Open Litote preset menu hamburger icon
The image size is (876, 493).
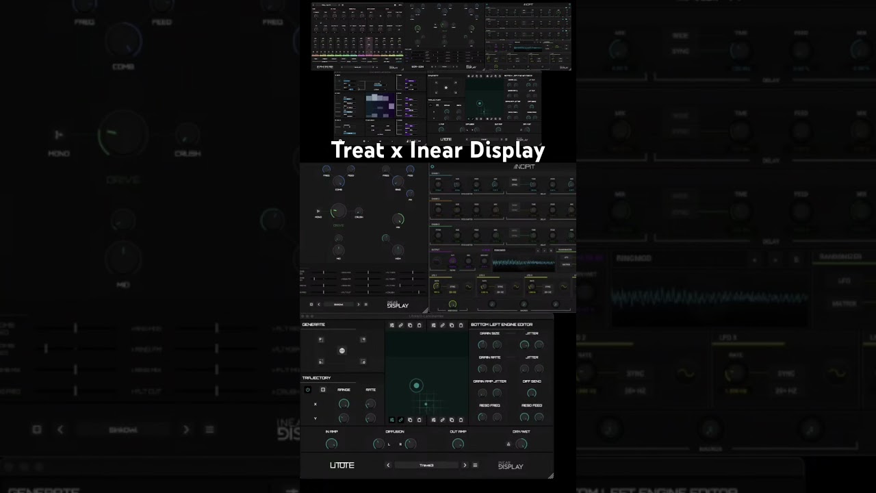tap(475, 465)
